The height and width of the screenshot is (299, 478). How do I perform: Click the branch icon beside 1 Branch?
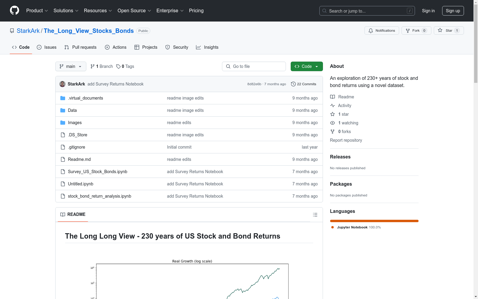click(x=93, y=66)
